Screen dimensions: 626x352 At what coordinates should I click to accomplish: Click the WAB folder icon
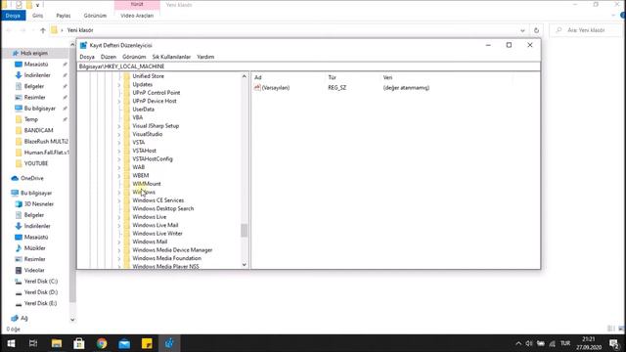point(127,167)
